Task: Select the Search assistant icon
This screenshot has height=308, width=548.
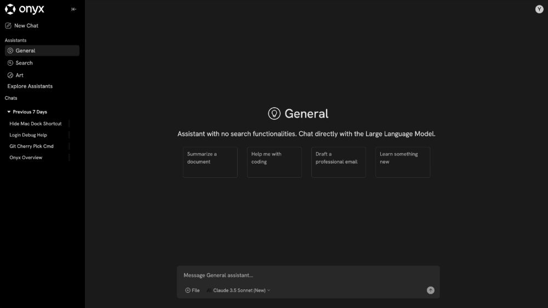Action: click(10, 63)
